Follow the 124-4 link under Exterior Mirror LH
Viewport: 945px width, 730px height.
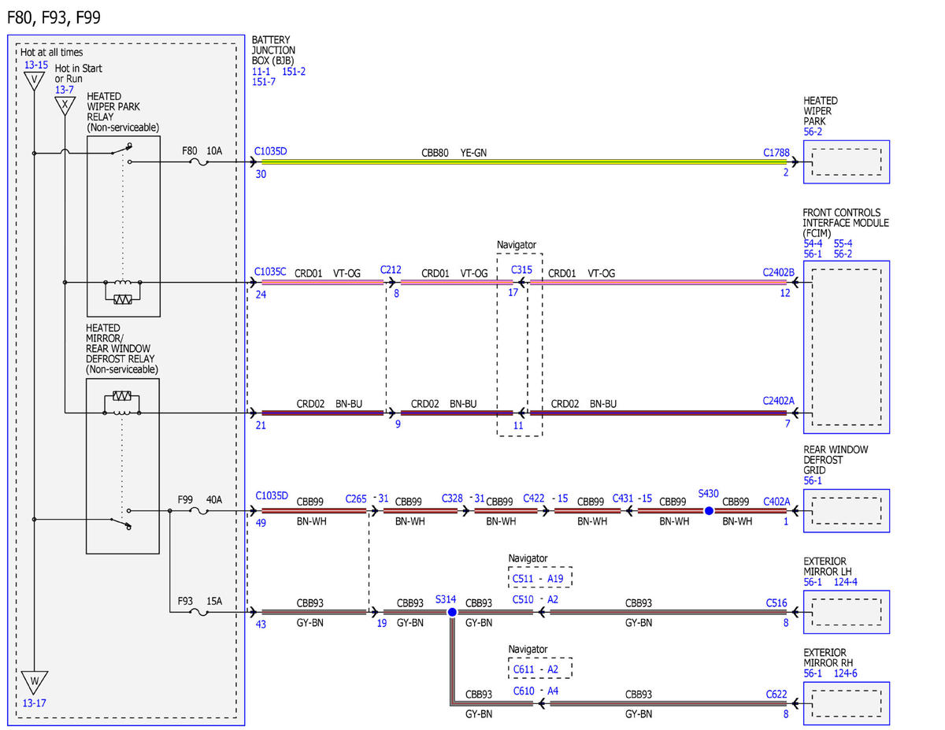(845, 583)
